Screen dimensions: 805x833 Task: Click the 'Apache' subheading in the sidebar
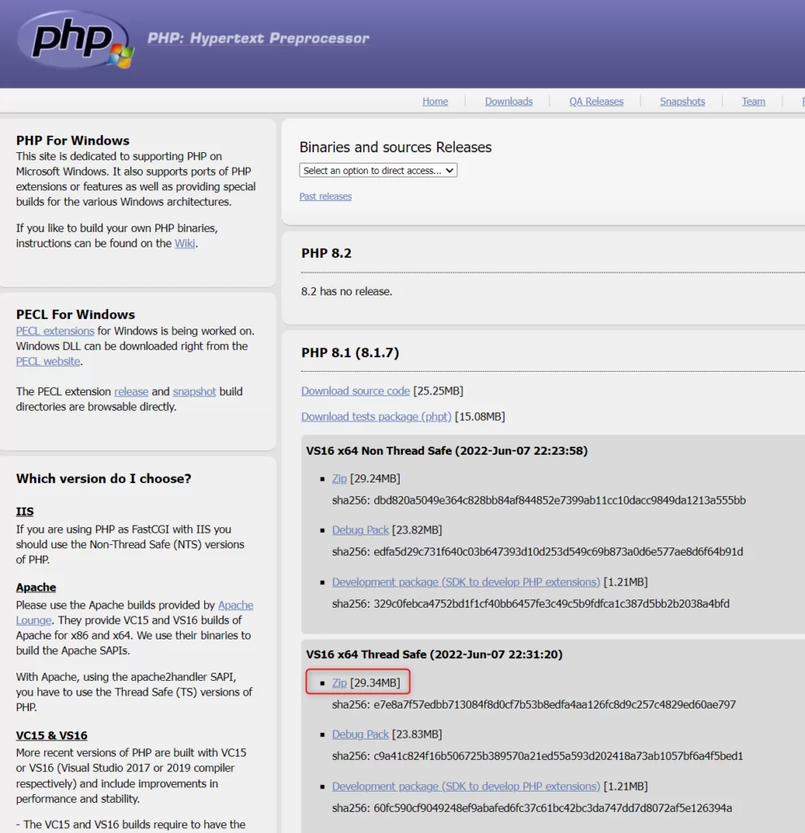[36, 587]
